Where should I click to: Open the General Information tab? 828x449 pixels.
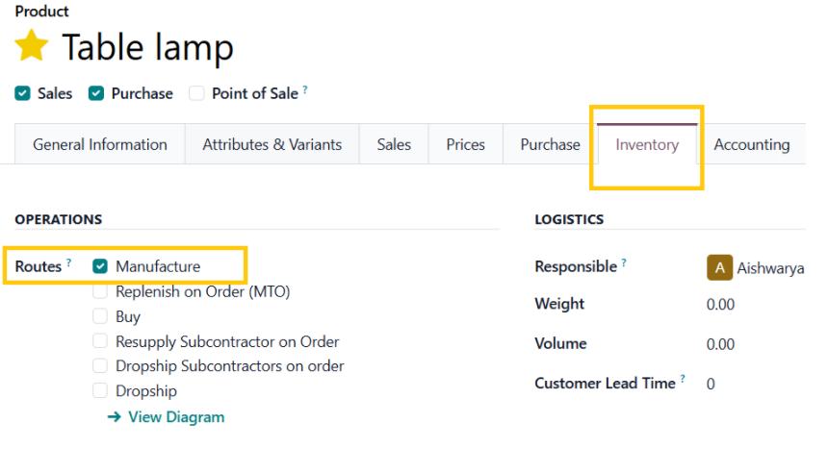(x=99, y=145)
